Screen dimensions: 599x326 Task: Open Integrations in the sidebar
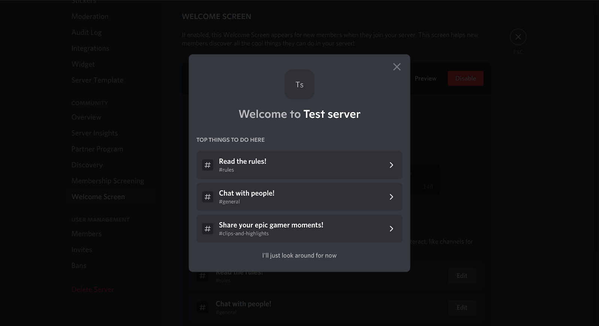click(90, 48)
